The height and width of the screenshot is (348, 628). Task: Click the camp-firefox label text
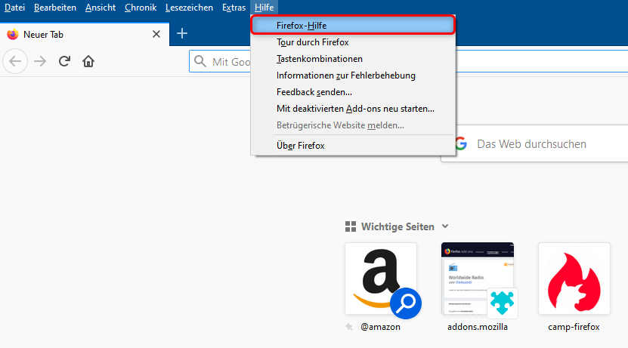574,327
